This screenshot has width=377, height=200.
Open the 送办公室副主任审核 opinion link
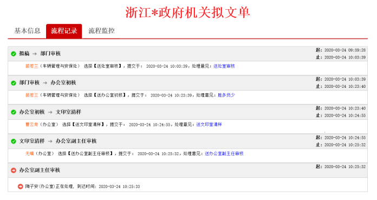(224, 153)
